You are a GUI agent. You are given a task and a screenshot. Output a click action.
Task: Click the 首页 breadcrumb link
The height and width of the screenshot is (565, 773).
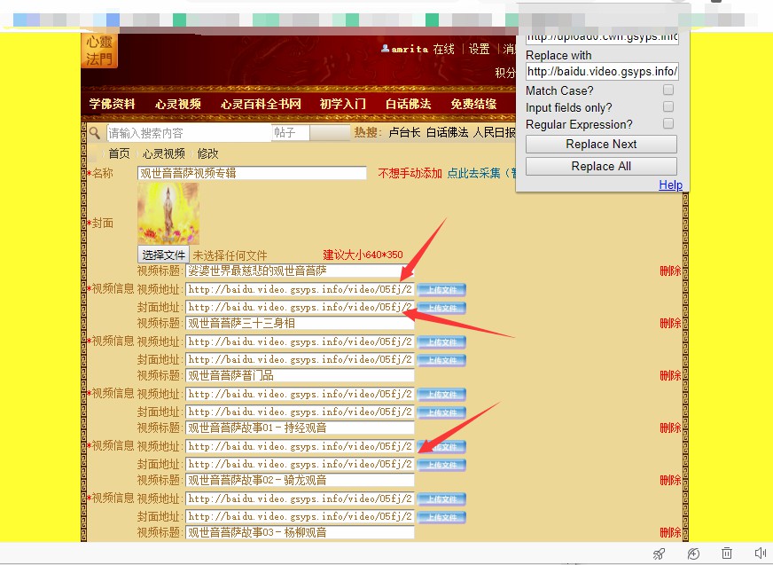click(x=119, y=153)
